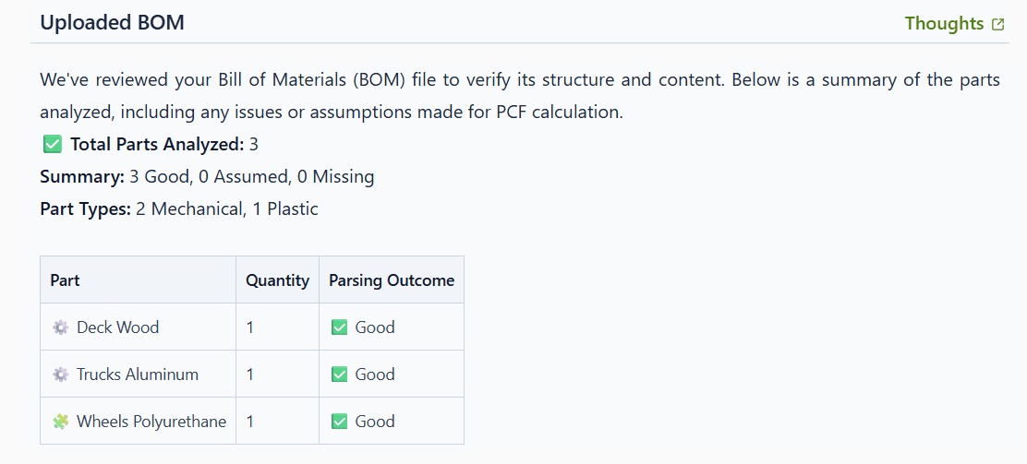Click the quantity cell for Trucks Aluminum
The image size is (1027, 464).
coord(250,375)
